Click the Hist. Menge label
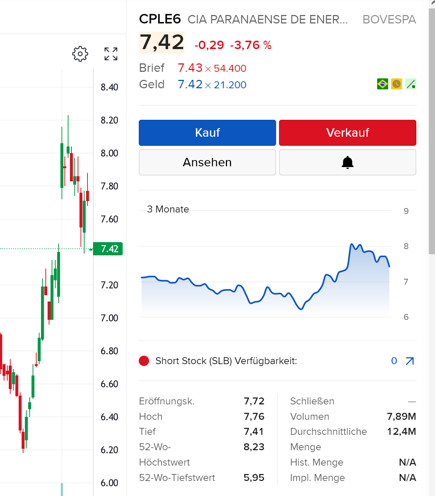 [317, 462]
